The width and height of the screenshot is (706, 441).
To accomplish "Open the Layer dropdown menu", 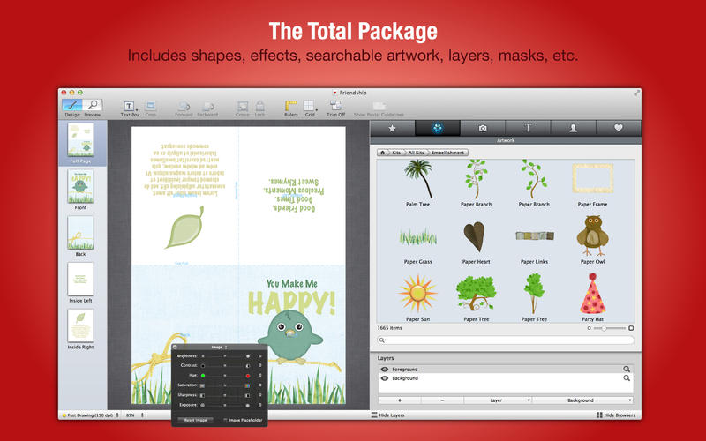I will 498,400.
